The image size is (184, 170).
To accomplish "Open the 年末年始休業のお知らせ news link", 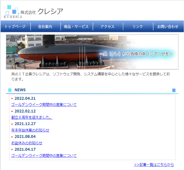I will pos(30,130).
